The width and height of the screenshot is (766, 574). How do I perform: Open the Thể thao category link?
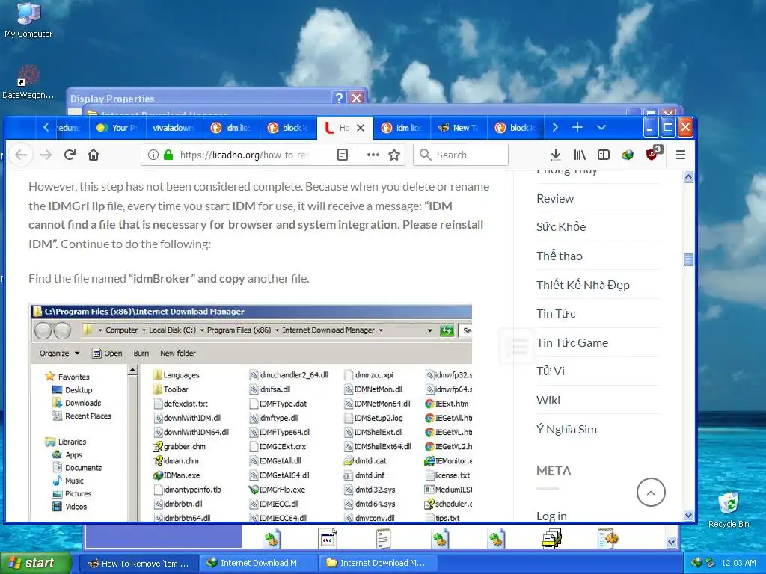[x=560, y=256]
